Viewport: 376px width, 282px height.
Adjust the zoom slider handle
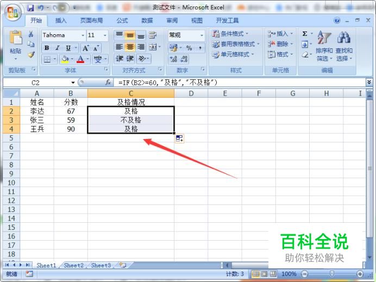point(332,273)
